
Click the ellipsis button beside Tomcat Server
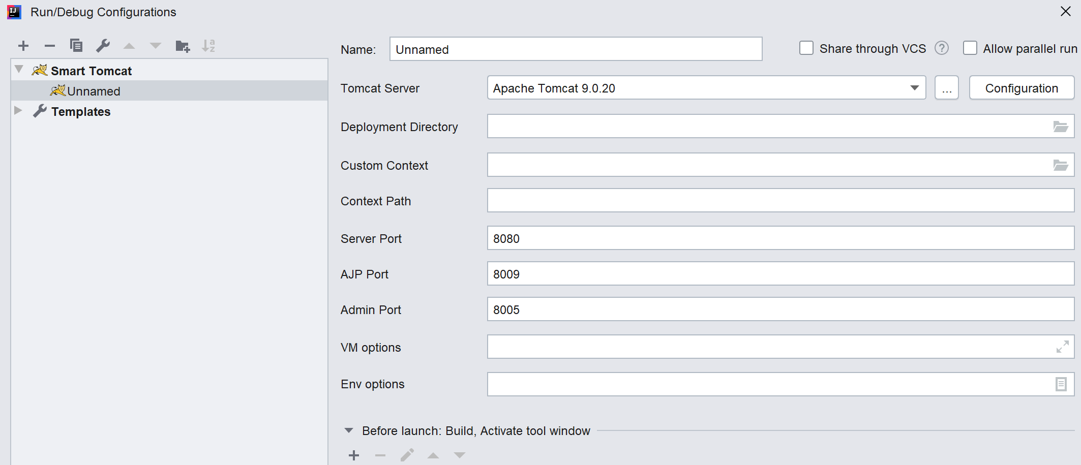pyautogui.click(x=946, y=88)
